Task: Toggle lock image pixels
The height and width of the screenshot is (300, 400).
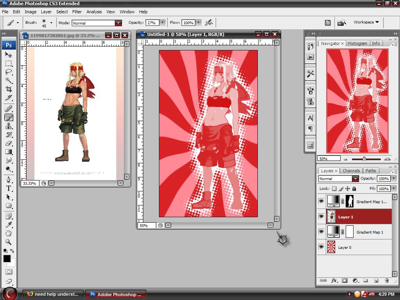Action: tap(341, 189)
